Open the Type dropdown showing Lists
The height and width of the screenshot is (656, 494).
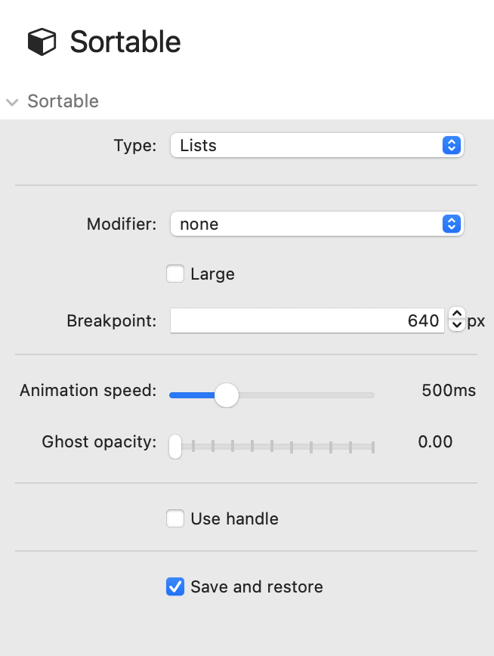point(316,146)
